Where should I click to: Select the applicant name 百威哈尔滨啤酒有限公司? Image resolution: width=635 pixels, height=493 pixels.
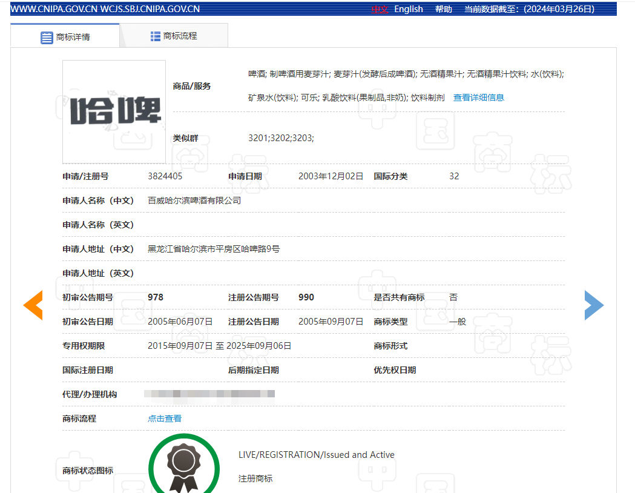click(194, 200)
